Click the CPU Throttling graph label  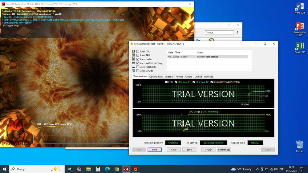point(210,112)
